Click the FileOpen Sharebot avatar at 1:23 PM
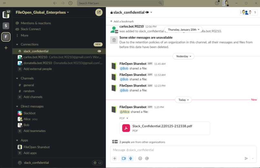The width and height of the screenshot is (260, 168). tap(114, 109)
